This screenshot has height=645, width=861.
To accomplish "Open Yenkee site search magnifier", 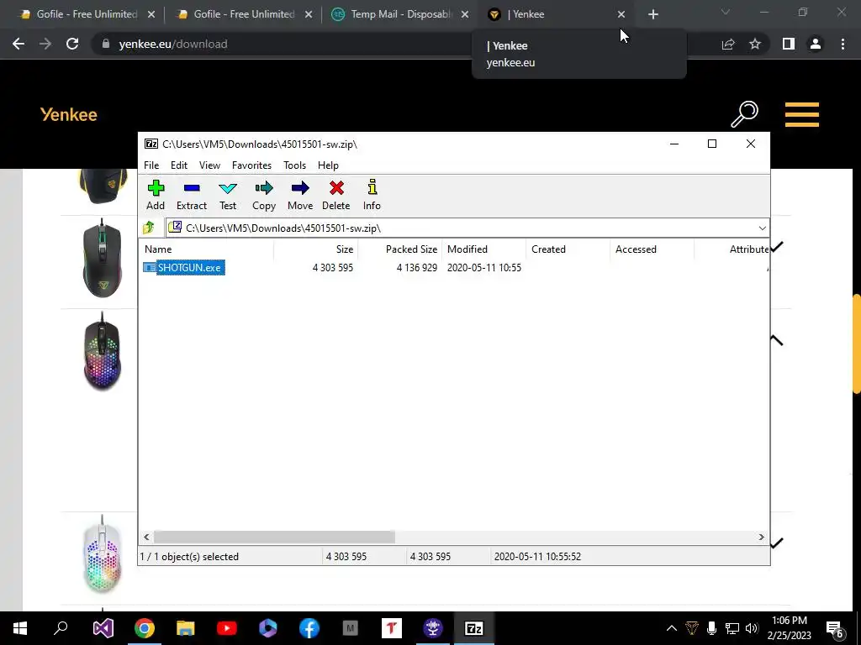I will click(744, 114).
